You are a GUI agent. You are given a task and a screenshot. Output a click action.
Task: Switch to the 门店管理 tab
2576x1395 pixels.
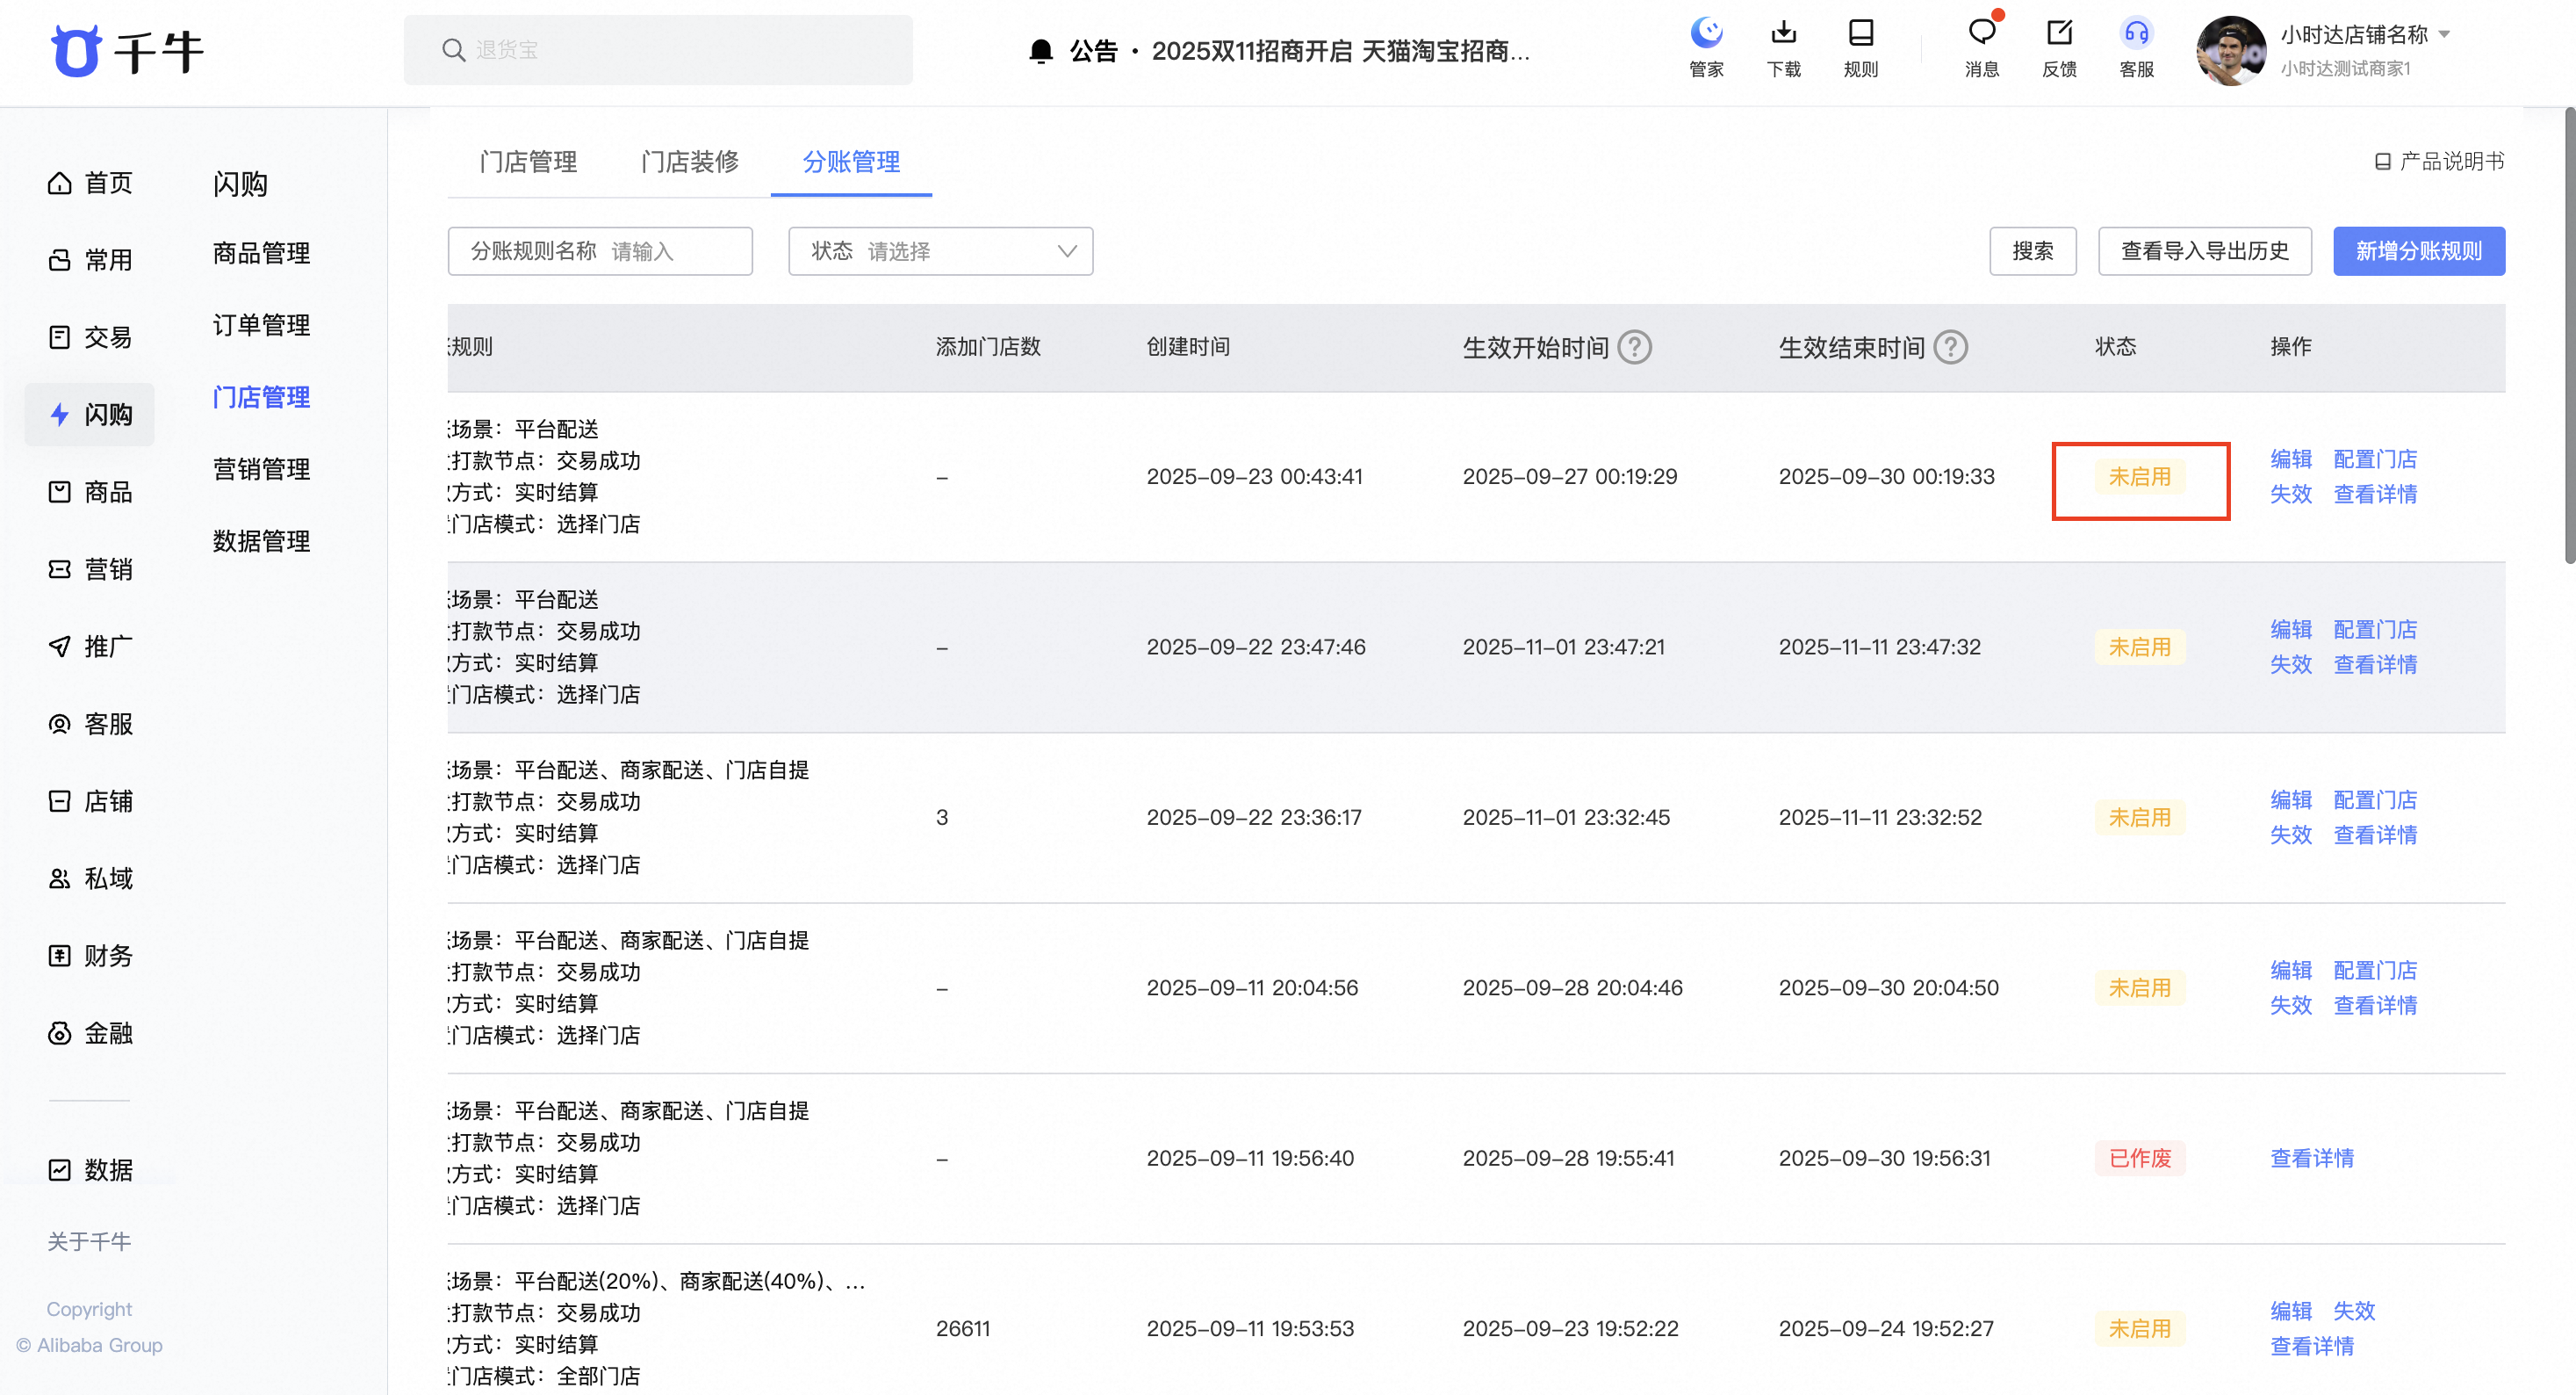pyautogui.click(x=528, y=163)
